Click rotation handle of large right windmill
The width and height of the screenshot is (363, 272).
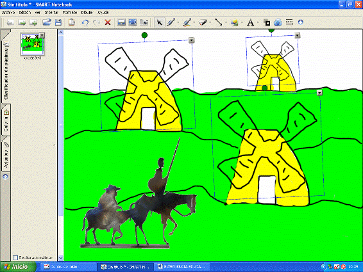coord(265,88)
